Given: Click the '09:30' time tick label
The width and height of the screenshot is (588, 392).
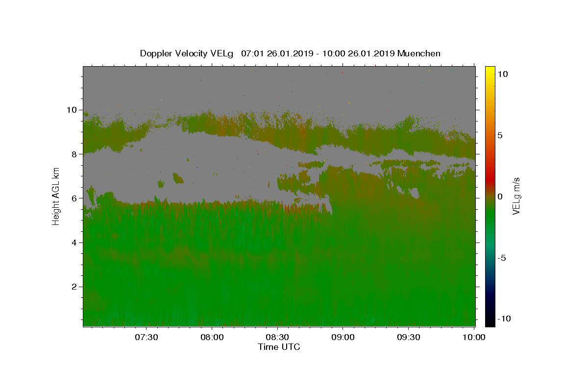Looking at the screenshot, I should [408, 337].
